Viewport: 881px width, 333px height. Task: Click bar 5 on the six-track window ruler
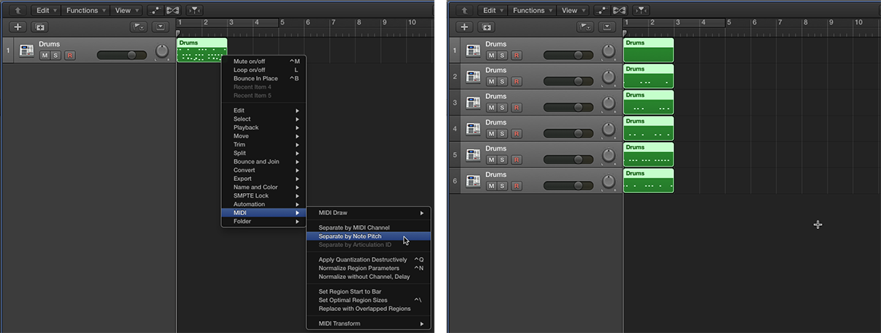tap(729, 23)
